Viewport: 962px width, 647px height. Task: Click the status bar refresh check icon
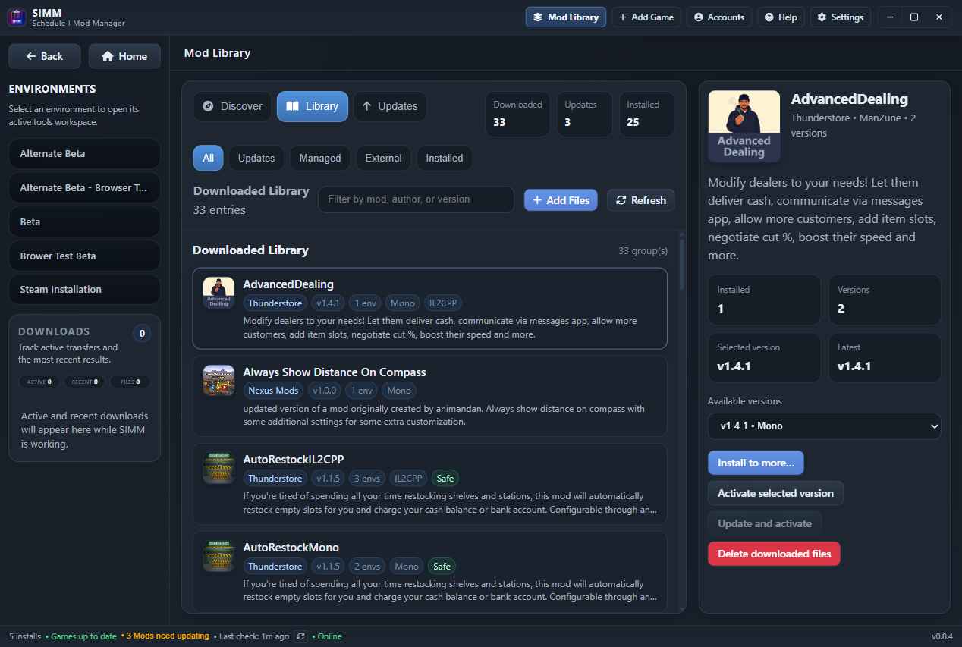click(301, 636)
